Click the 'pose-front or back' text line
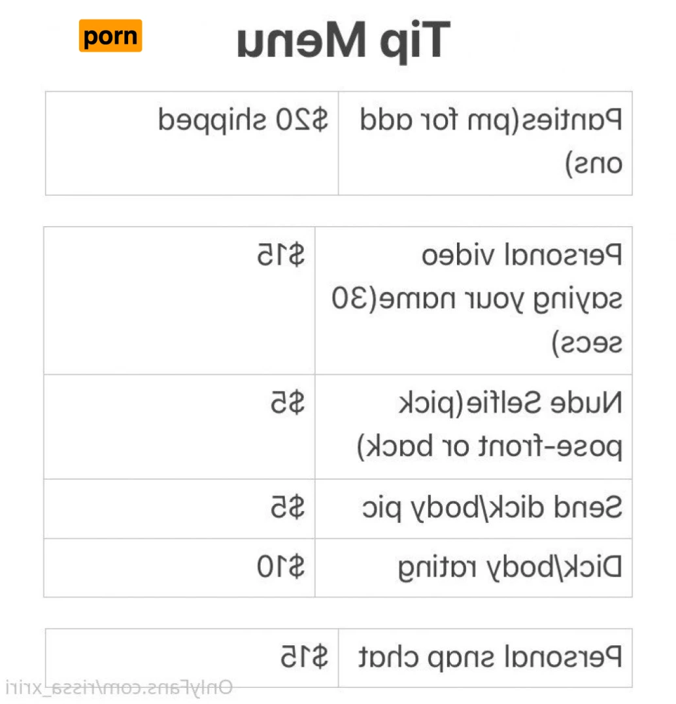 pos(490,446)
